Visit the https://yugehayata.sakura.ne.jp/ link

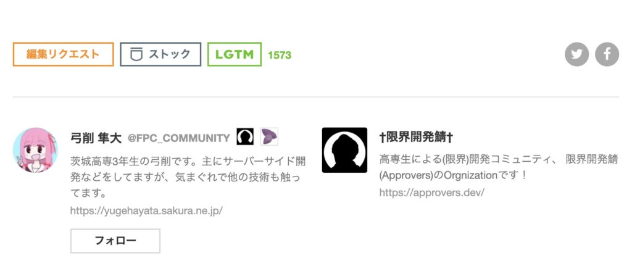tap(146, 210)
